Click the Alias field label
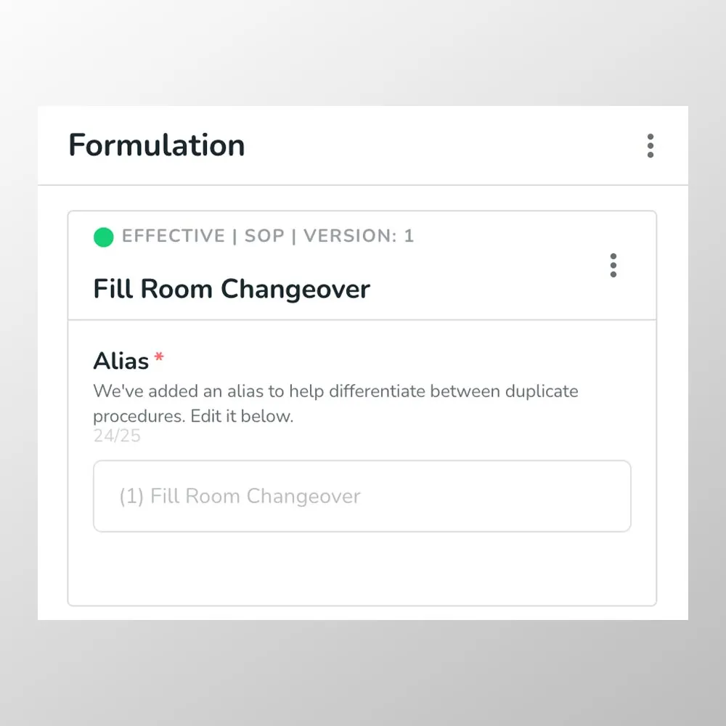 click(121, 361)
